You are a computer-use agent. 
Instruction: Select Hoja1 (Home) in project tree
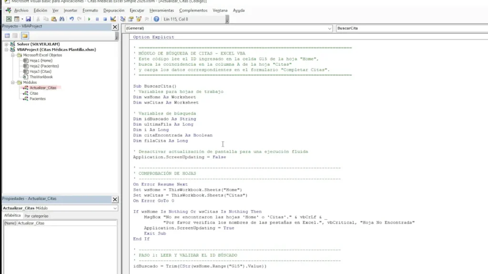tap(41, 60)
